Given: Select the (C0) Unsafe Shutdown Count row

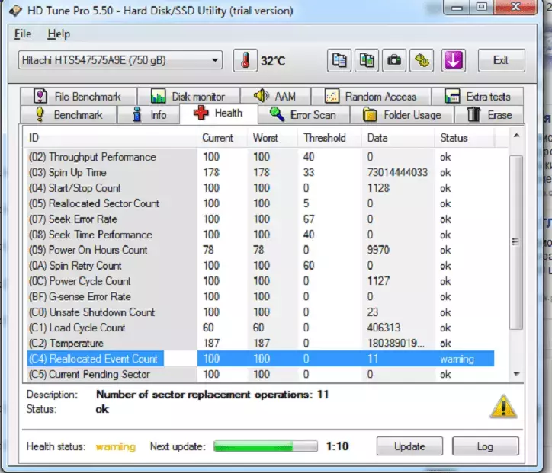Looking at the screenshot, I should click(x=261, y=312).
